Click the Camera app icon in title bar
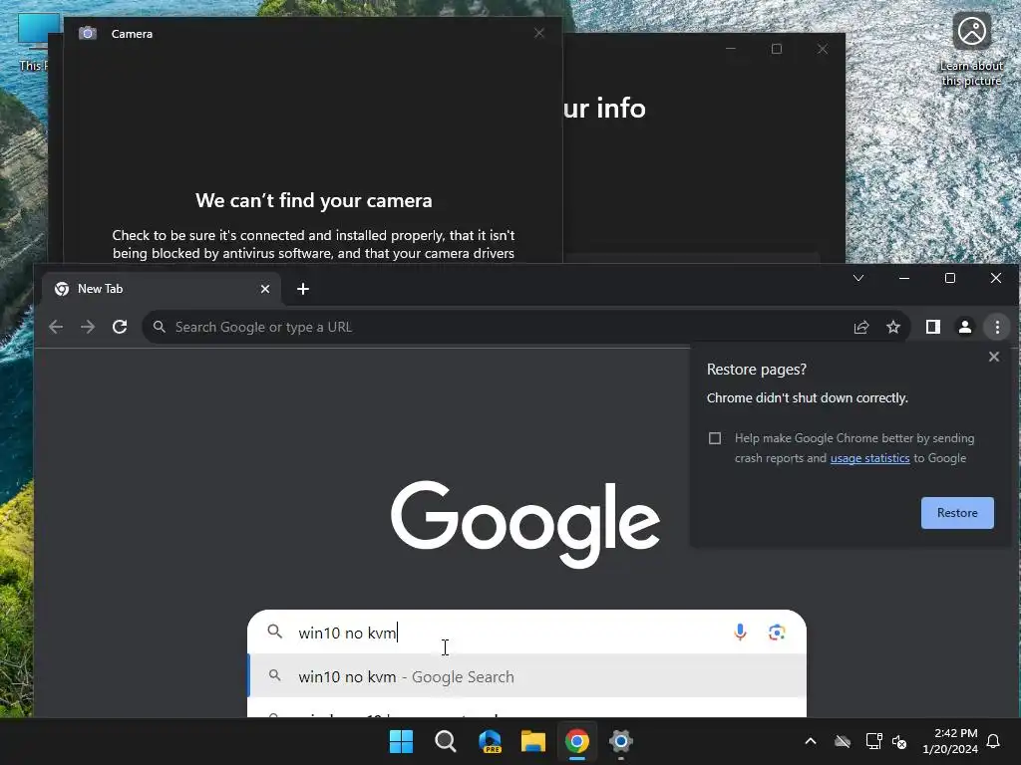Viewport: 1021px width, 765px height. coord(88,33)
